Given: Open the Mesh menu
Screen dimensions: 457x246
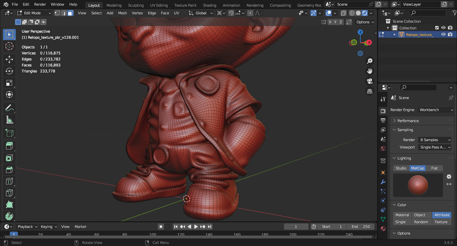Looking at the screenshot, I should coord(122,13).
